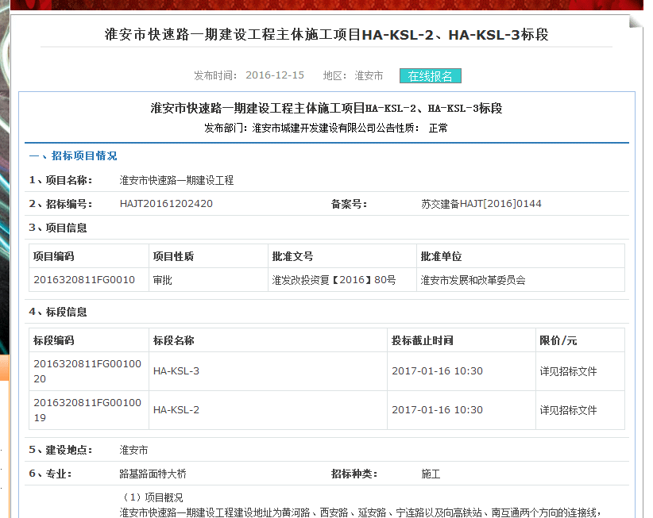Click the HA-KSL-2 section name cell

point(176,410)
